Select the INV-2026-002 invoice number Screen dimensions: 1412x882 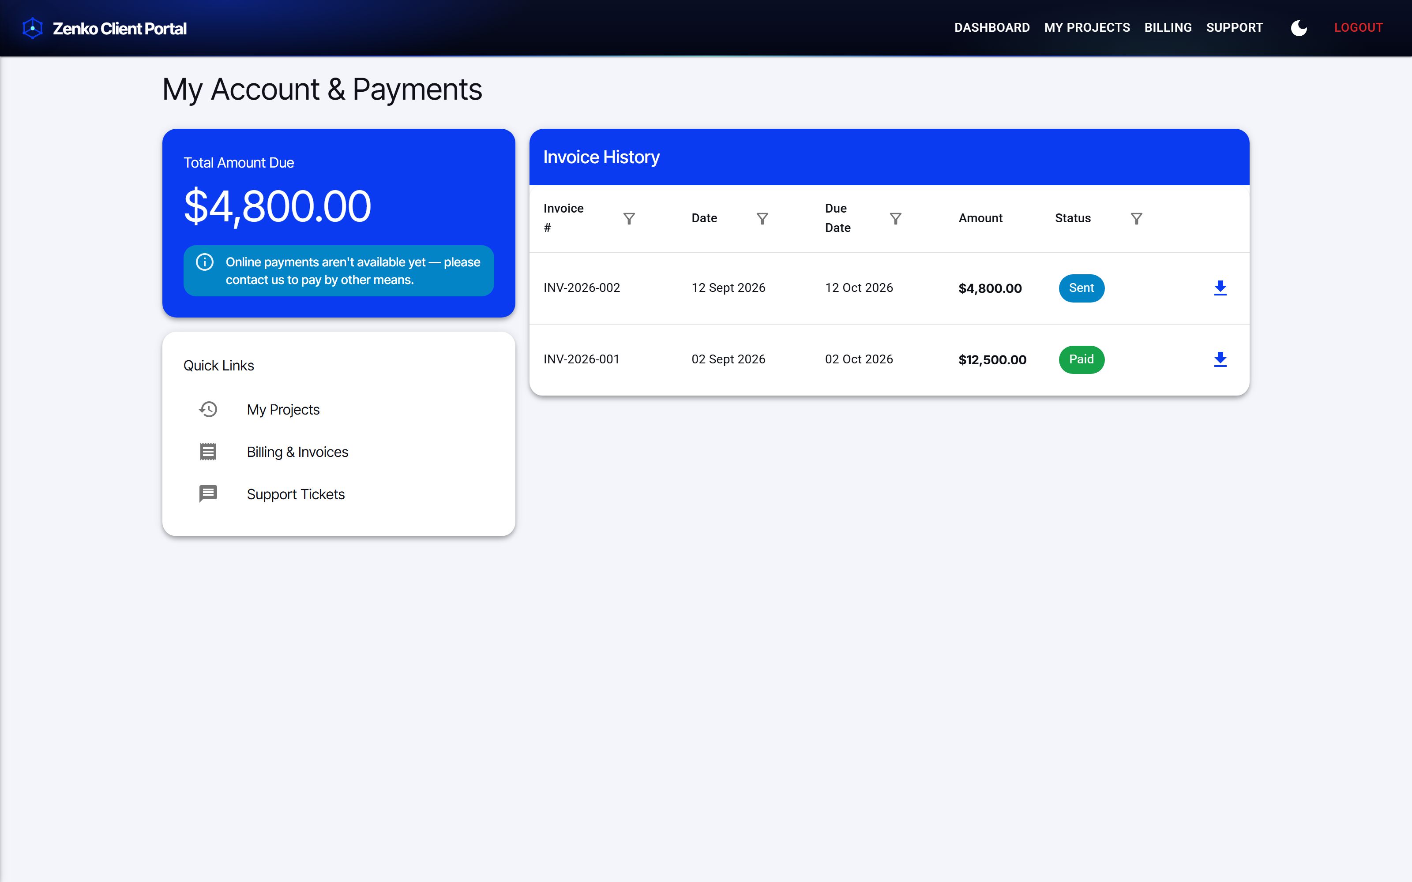(x=582, y=288)
